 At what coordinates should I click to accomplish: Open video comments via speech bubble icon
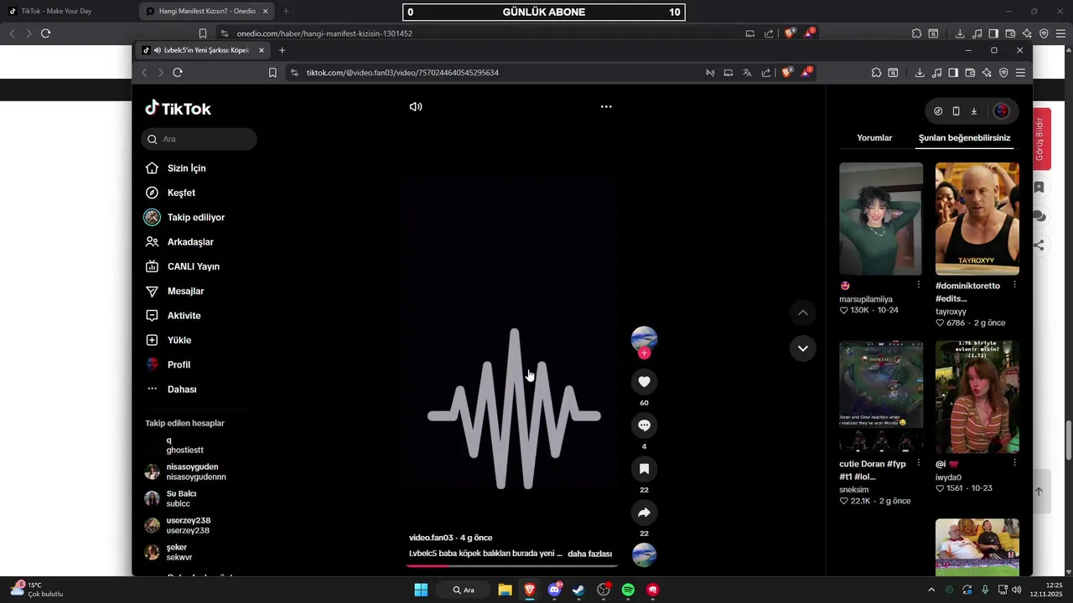pos(644,425)
